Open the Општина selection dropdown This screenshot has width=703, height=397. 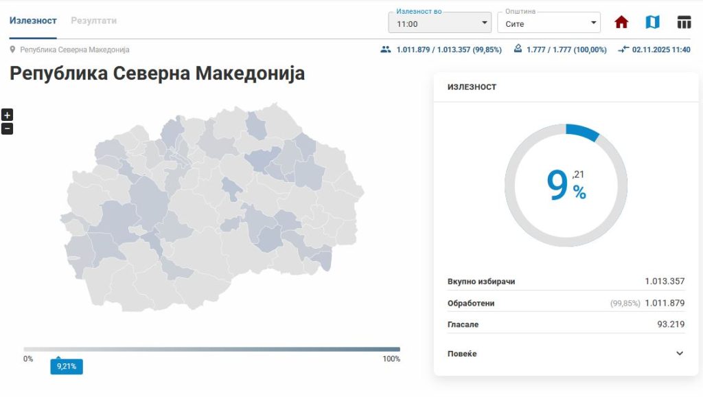(548, 22)
